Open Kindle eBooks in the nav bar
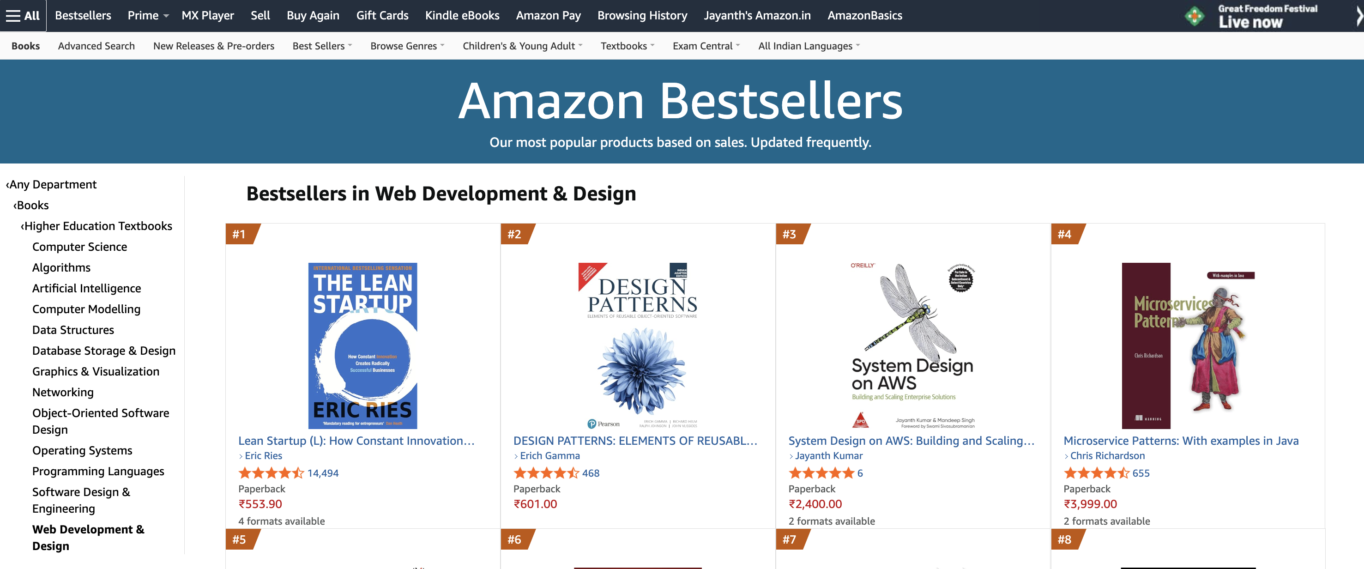 pos(462,15)
